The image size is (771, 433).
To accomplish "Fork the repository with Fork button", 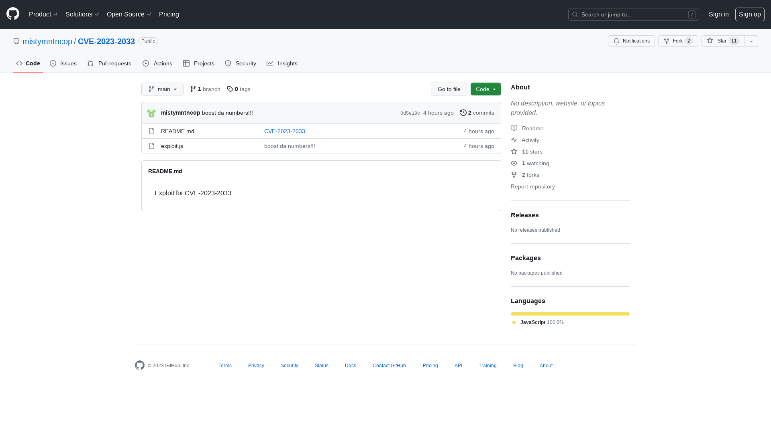I will click(678, 41).
